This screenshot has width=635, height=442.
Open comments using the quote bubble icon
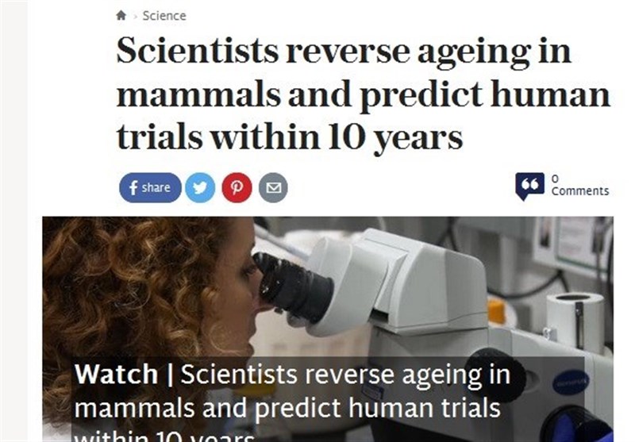click(529, 186)
